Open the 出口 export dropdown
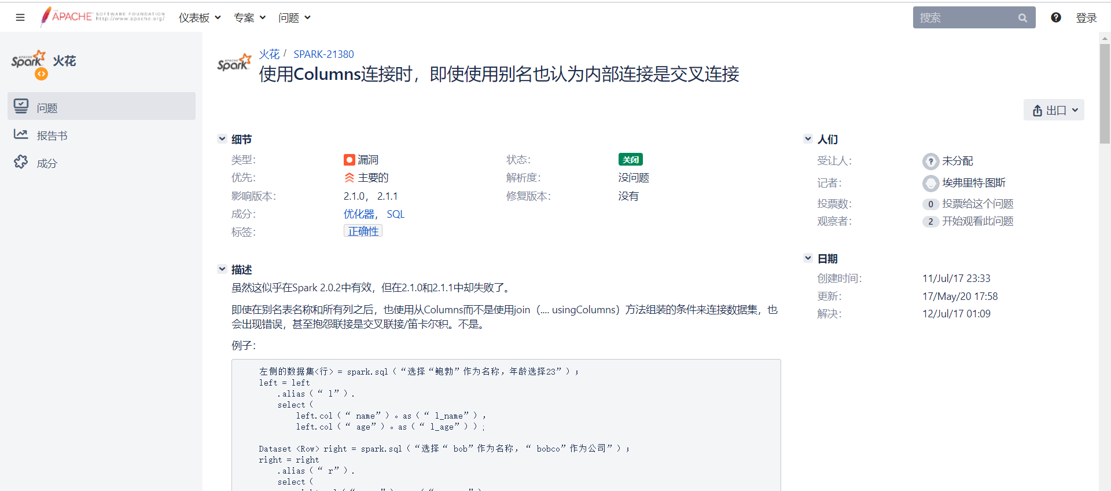Viewport: 1111px width, 491px height. [1054, 110]
